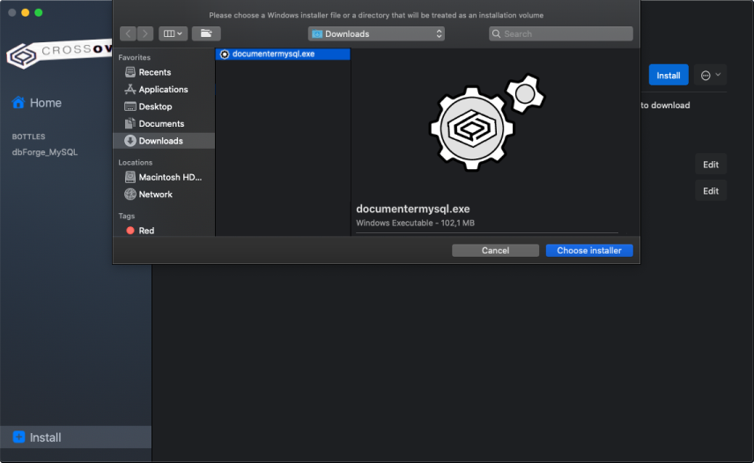Go back with the left arrow button

[128, 33]
